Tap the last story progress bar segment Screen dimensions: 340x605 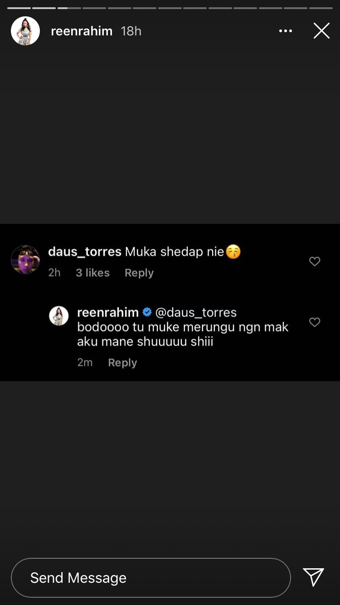321,8
